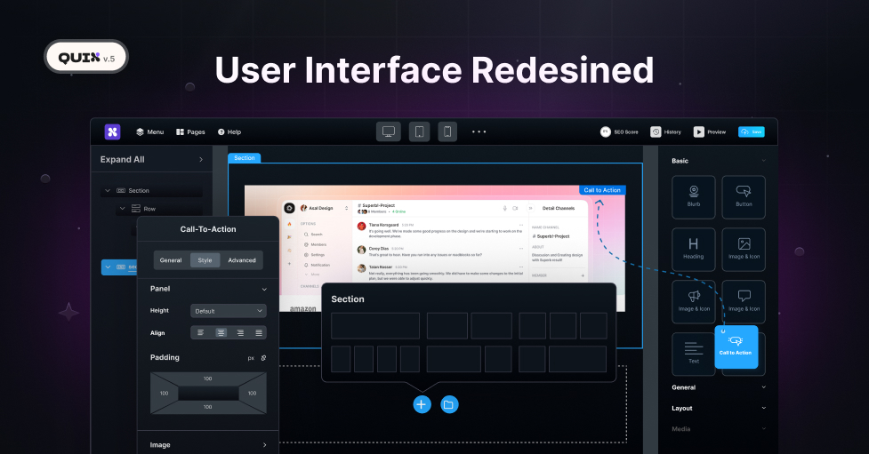Viewport: 869px width, 454px height.
Task: Open the Help menu
Action: (x=229, y=131)
